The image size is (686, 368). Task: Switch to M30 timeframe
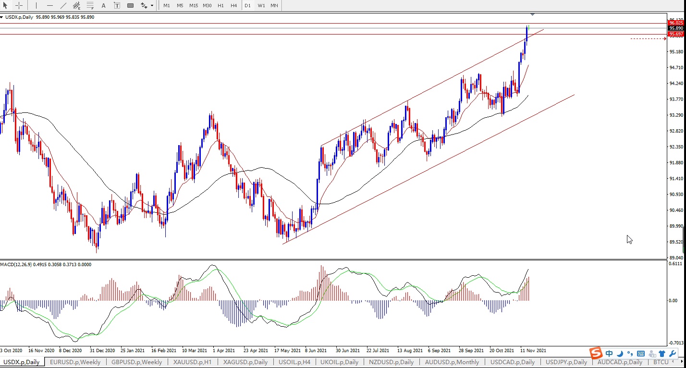(x=207, y=5)
